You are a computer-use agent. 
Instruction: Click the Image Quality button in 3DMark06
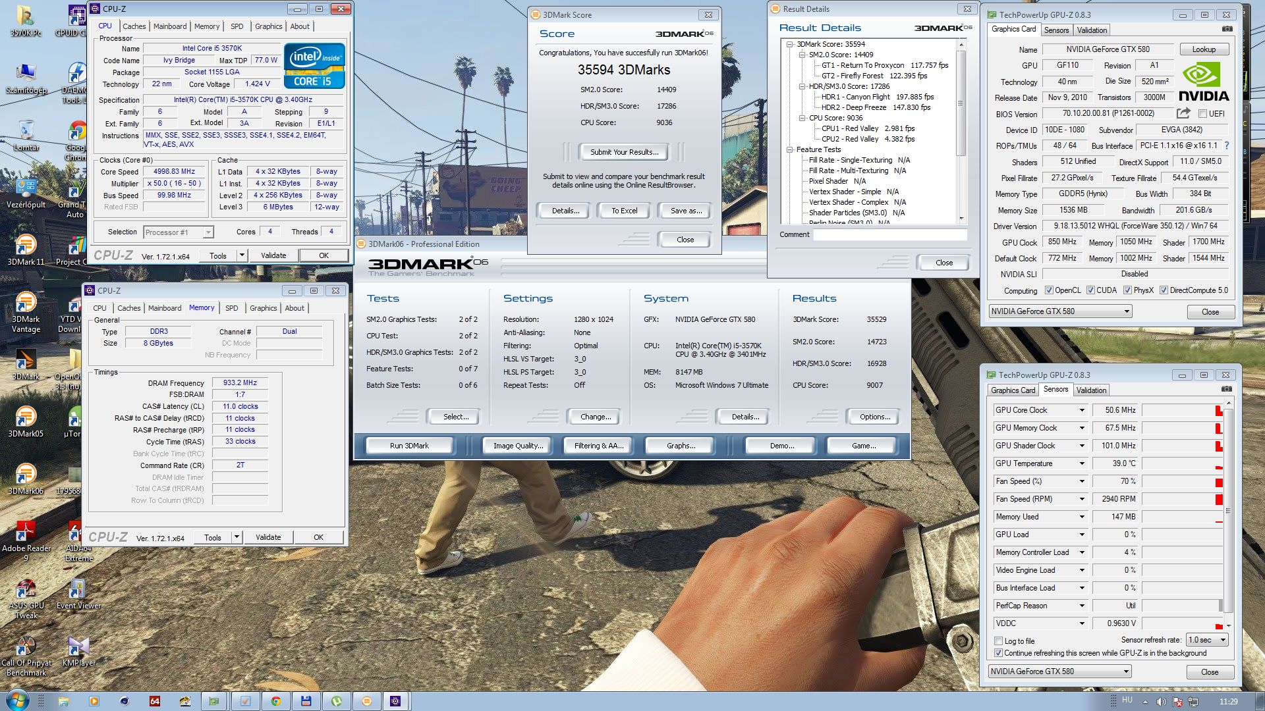coord(518,446)
